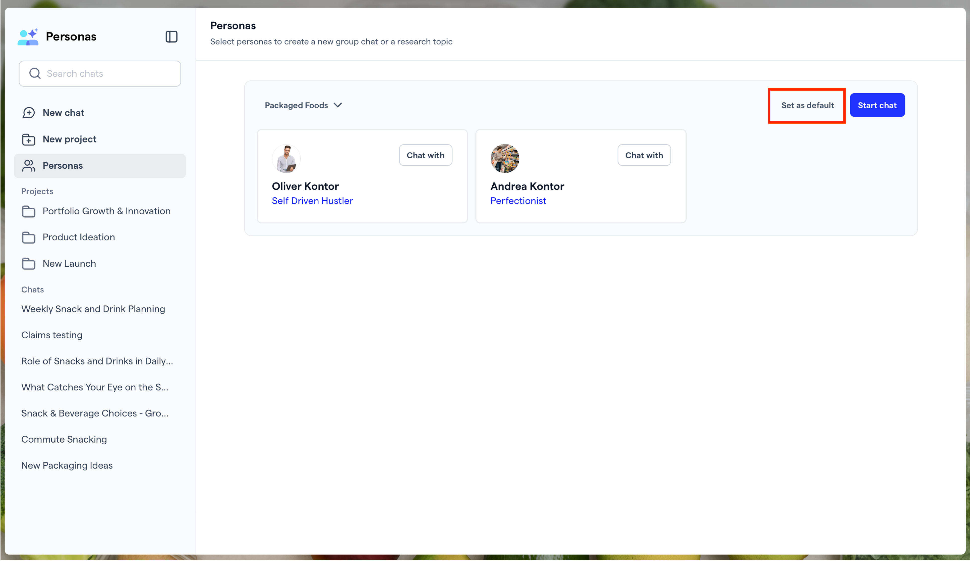The height and width of the screenshot is (561, 970).
Task: Open Role of Snacks and Drinks in Daily chat
Action: tap(97, 361)
